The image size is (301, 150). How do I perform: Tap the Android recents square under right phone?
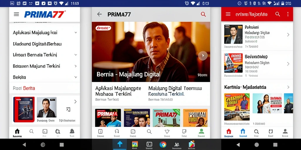coord(275,145)
